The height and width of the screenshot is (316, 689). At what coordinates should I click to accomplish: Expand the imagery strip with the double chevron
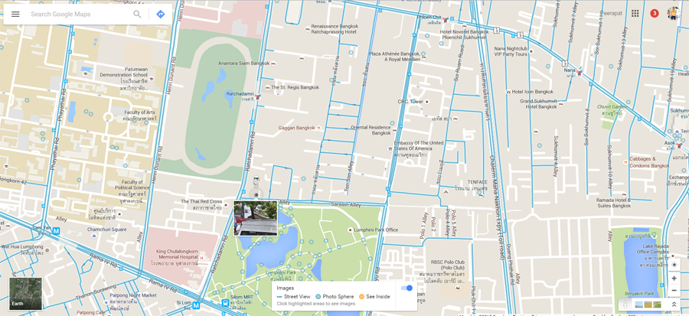(674, 305)
